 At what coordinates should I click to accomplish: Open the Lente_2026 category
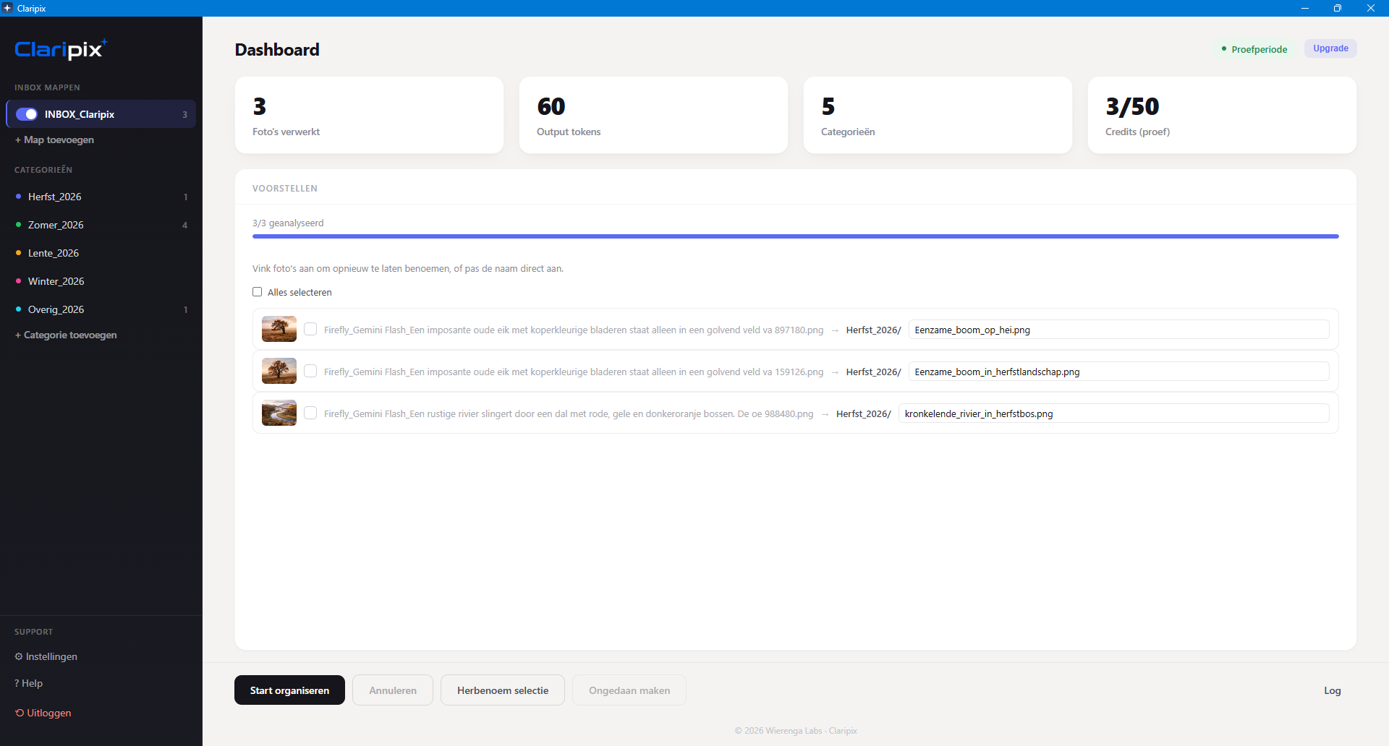point(101,253)
